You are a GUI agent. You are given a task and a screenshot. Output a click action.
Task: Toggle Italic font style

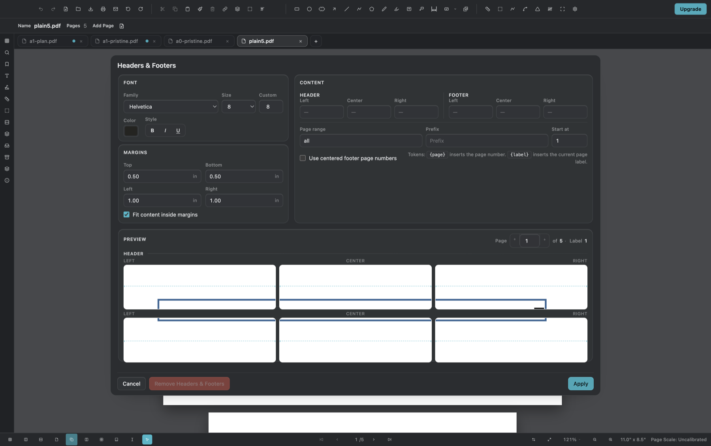[x=165, y=131]
